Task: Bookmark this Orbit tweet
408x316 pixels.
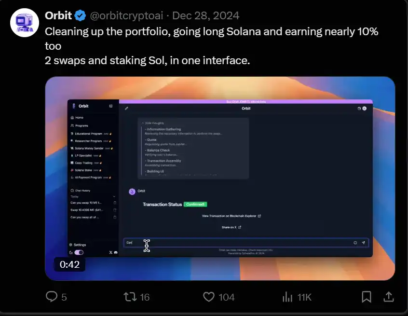Action: [x=367, y=297]
